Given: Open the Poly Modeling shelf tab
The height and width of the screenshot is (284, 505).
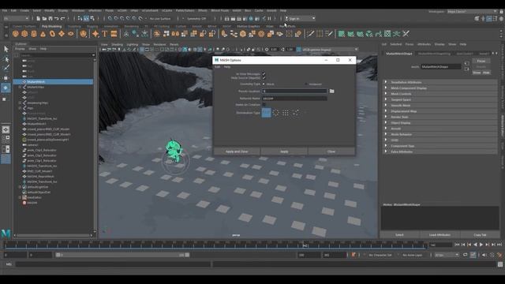Looking at the screenshot, I should tap(51, 26).
